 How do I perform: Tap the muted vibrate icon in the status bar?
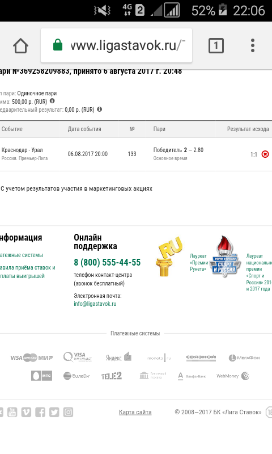point(102,11)
